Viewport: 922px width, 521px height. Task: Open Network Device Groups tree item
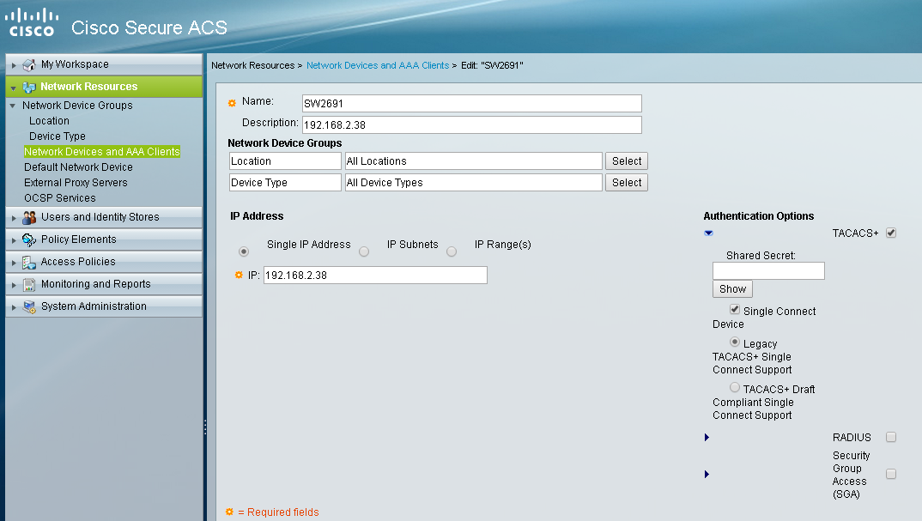click(x=77, y=106)
